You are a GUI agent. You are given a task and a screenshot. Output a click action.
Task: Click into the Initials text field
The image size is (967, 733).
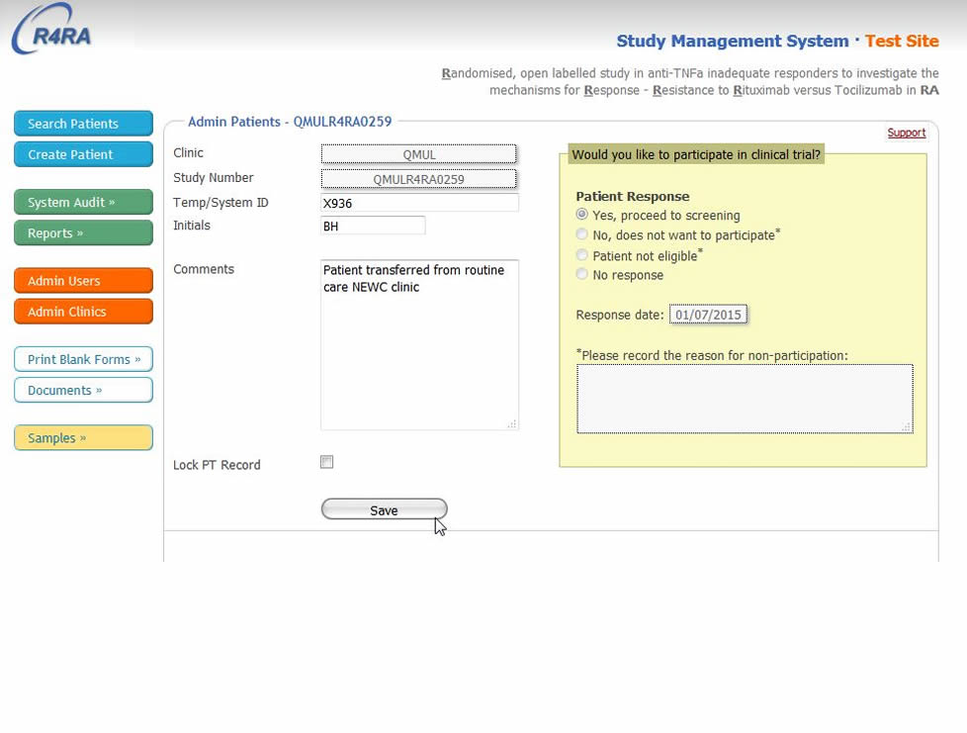click(x=373, y=227)
